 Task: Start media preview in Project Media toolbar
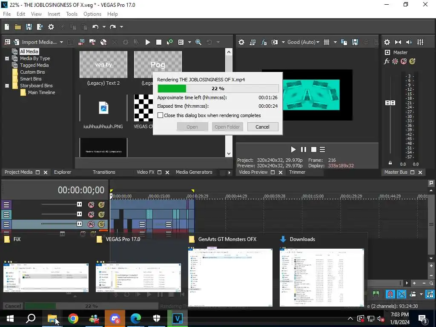pyautogui.click(x=148, y=42)
